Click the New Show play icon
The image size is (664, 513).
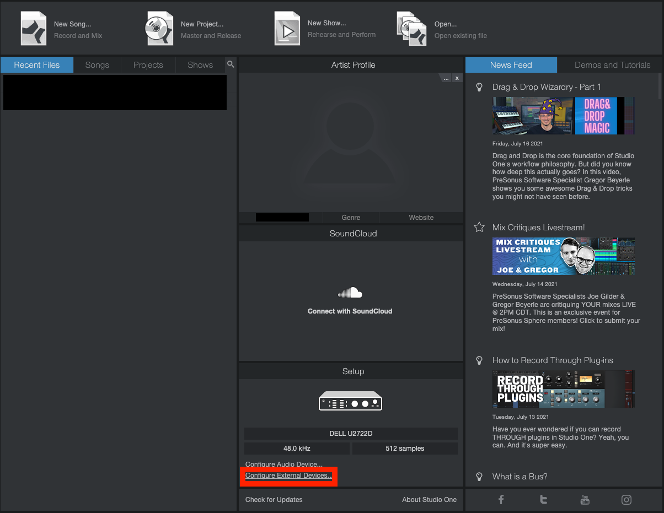click(x=287, y=29)
